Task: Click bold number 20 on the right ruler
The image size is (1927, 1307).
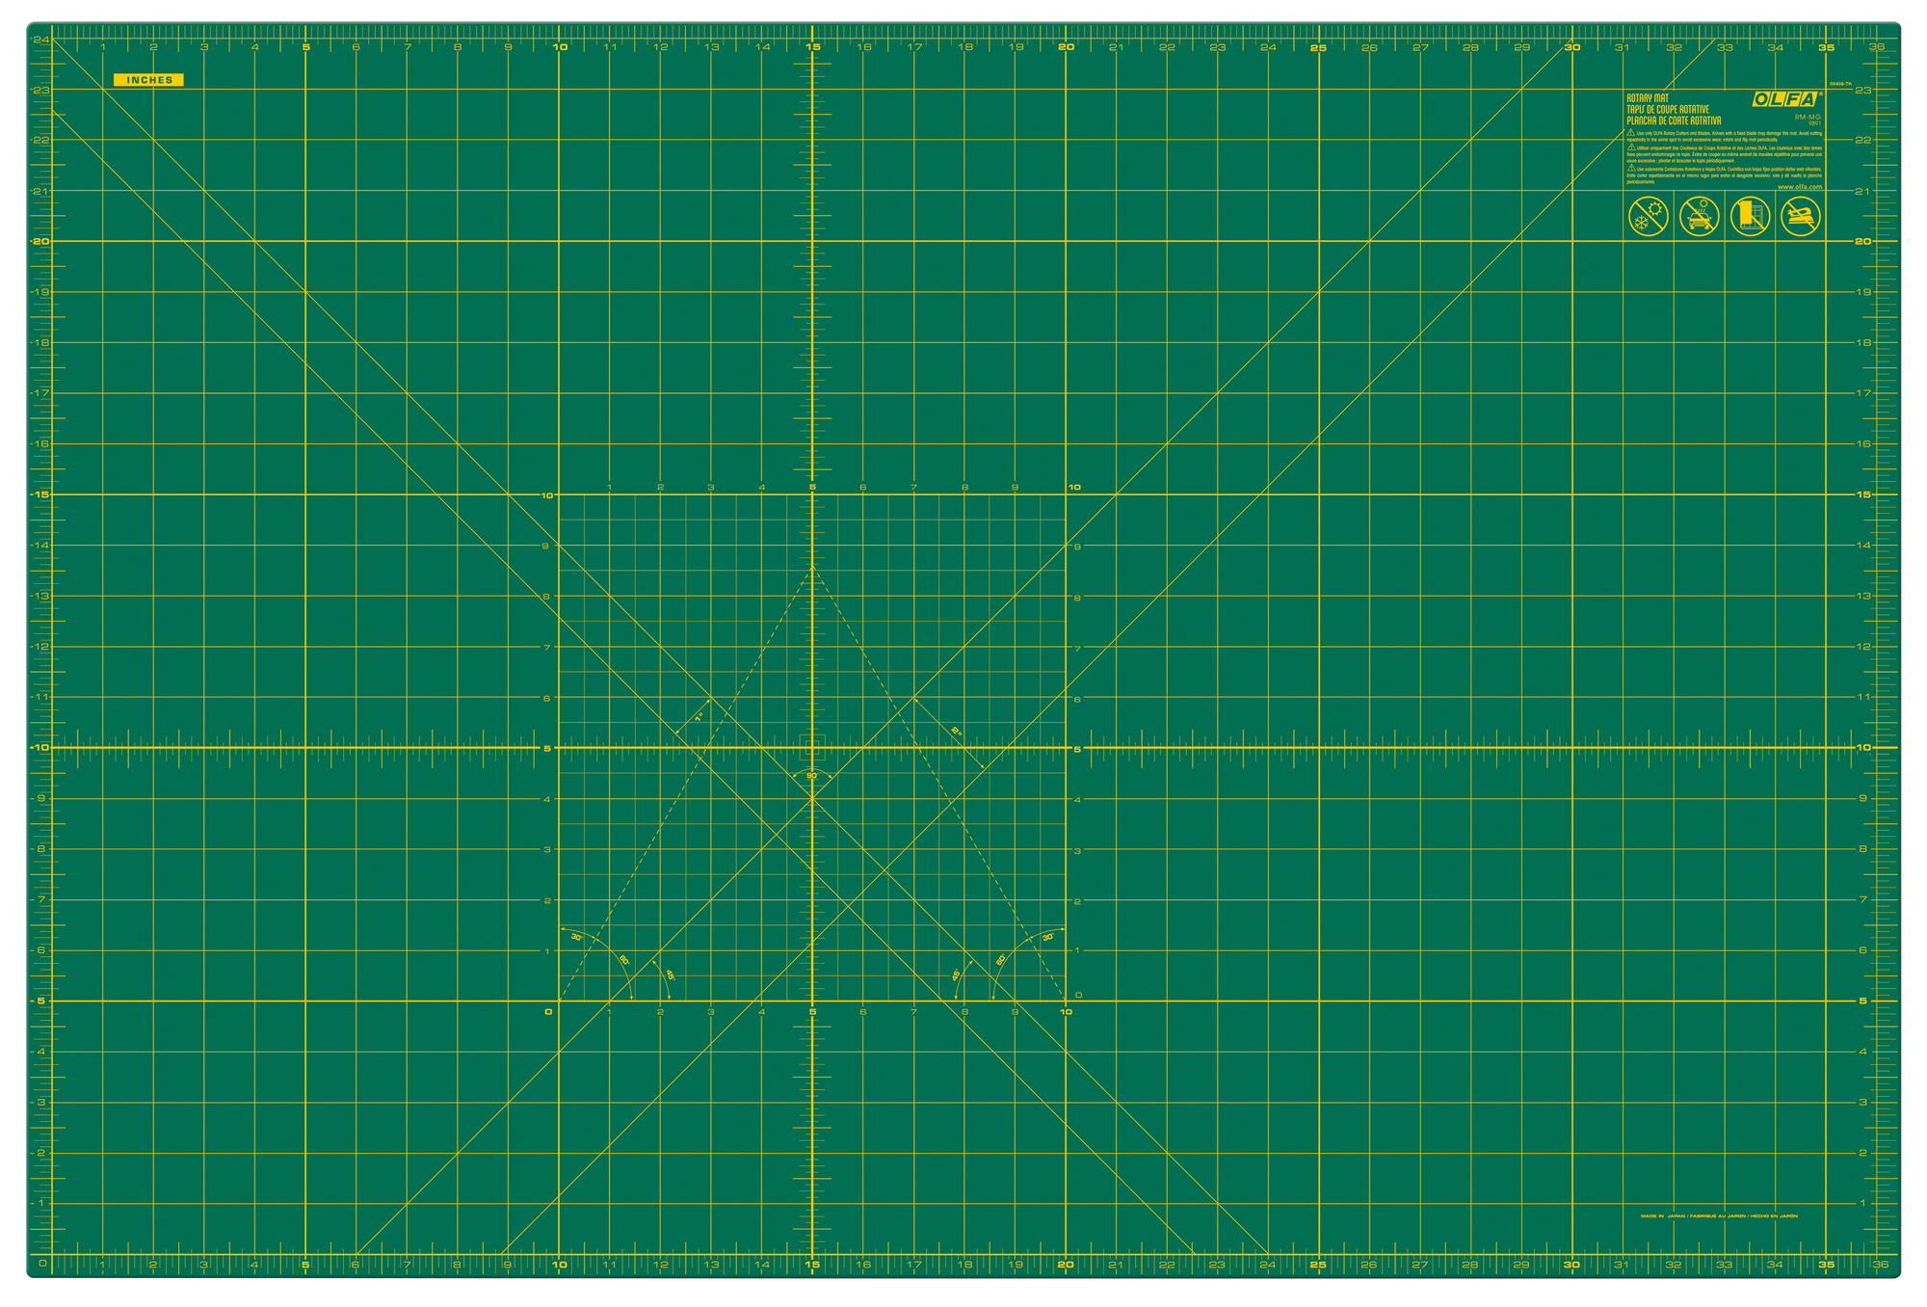Action: [1863, 241]
